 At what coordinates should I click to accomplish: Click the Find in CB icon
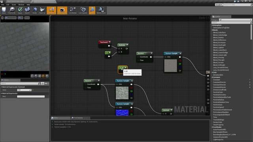[x=11, y=10]
